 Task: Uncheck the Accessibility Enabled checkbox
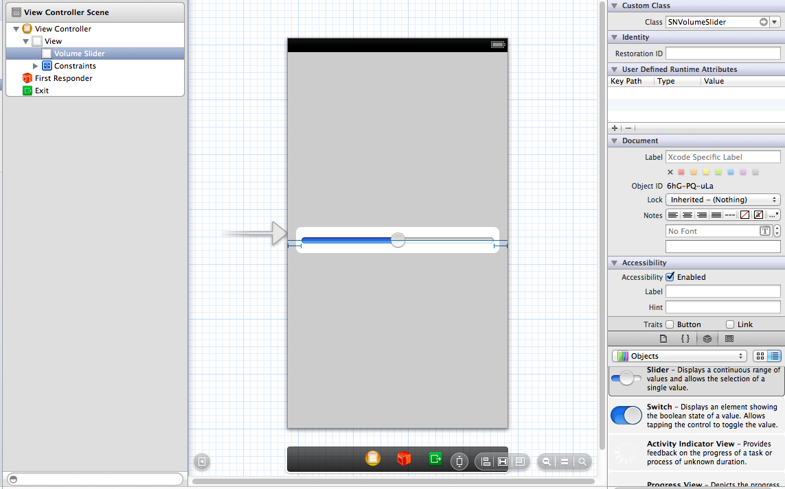[x=669, y=277]
